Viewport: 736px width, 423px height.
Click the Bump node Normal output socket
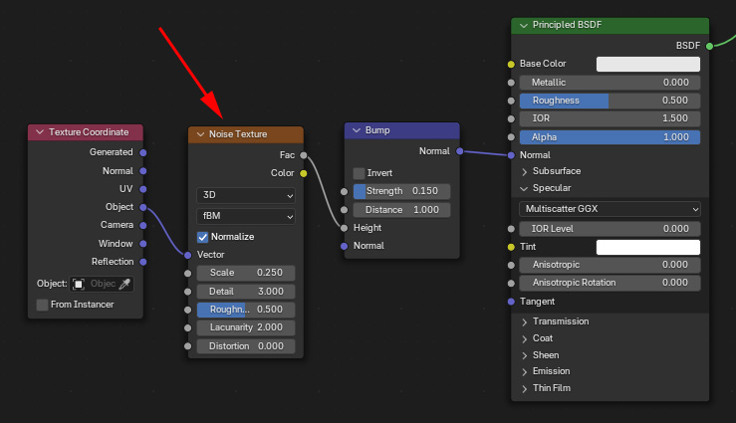pos(460,151)
